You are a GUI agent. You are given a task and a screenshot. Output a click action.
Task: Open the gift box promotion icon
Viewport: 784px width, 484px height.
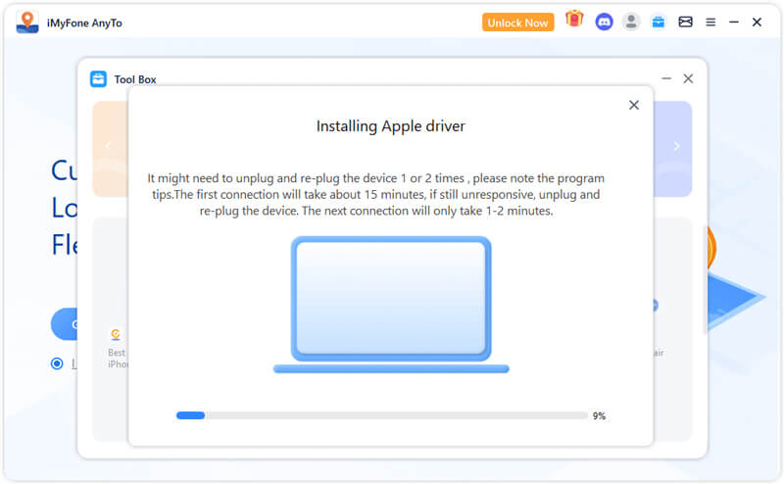click(x=574, y=21)
